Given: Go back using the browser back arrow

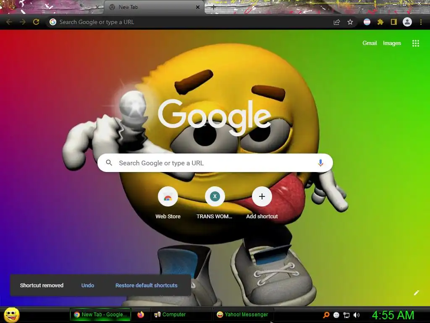Looking at the screenshot, I should pyautogui.click(x=9, y=22).
